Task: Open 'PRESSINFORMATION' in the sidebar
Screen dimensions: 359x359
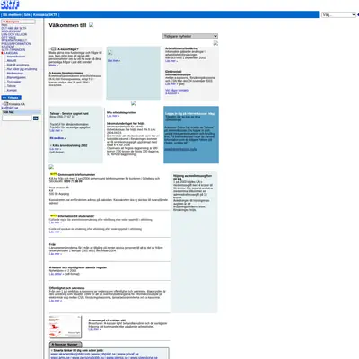Action: coord(16,44)
